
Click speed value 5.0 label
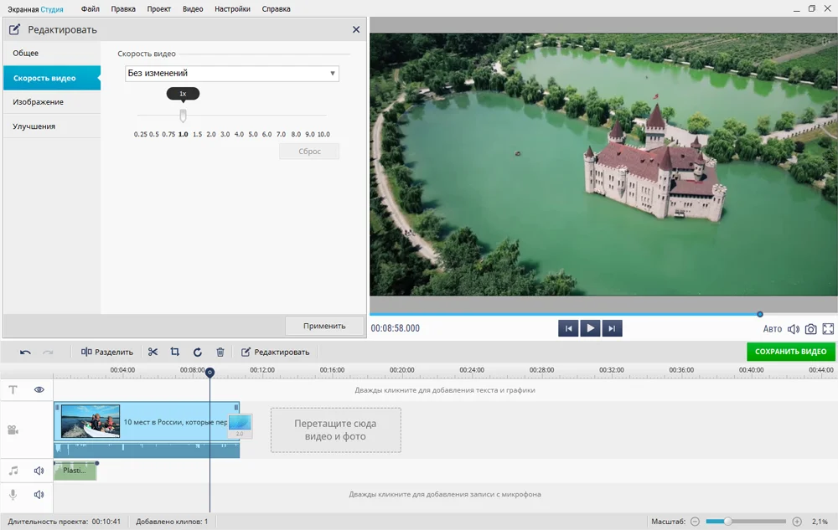253,135
